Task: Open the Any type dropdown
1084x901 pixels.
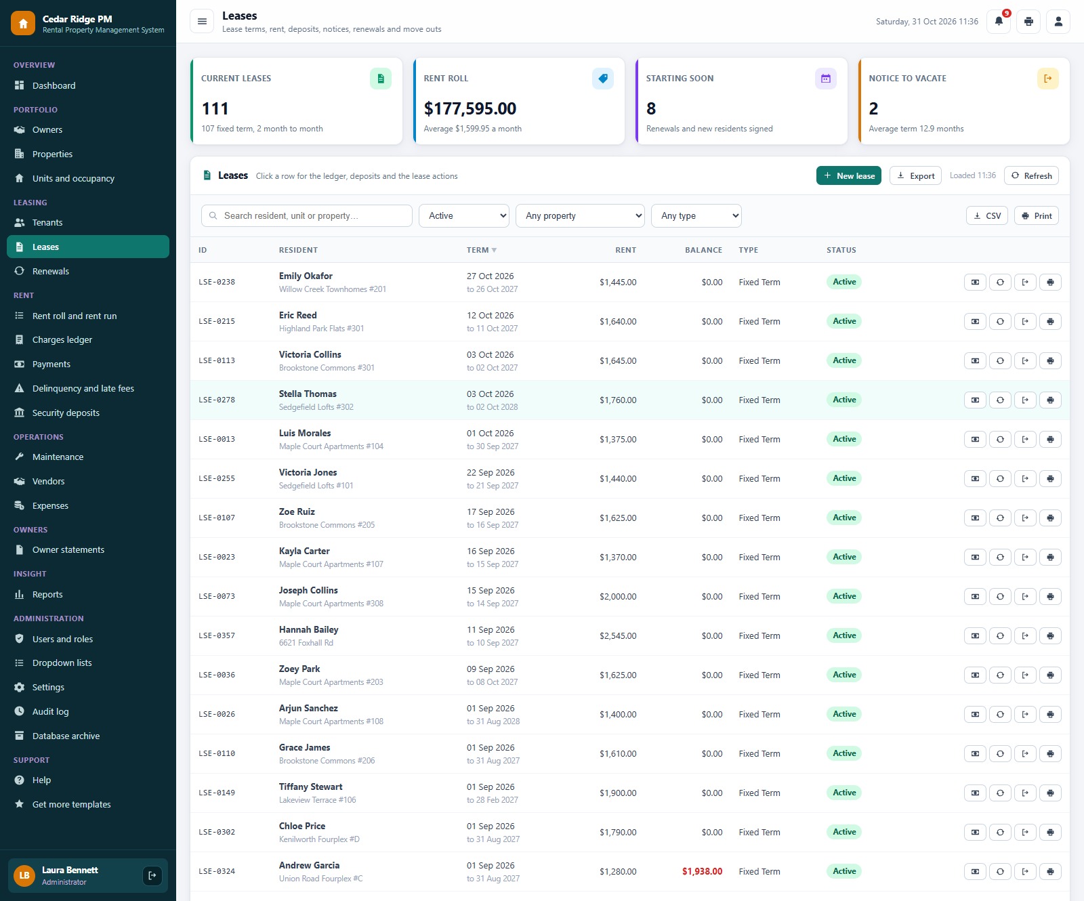Action: (696, 215)
